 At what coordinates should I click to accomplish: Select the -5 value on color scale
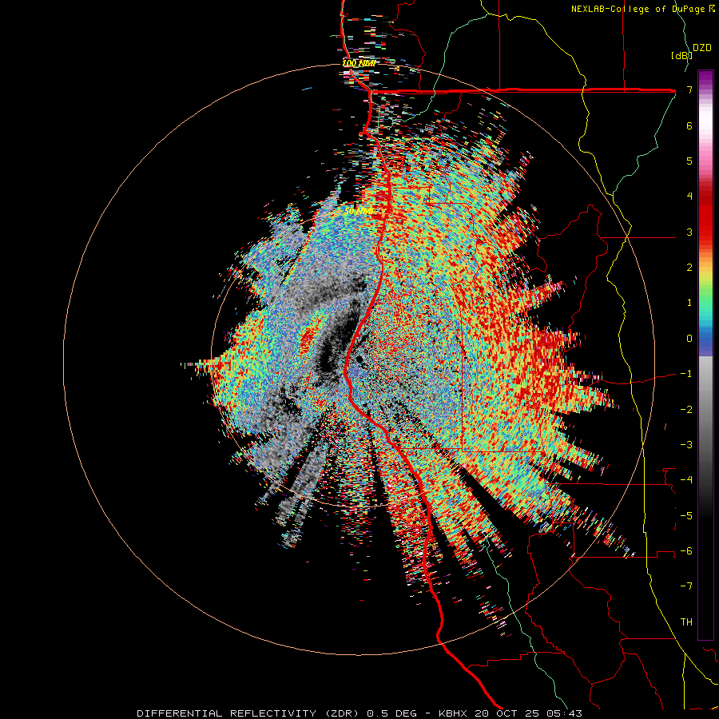pos(686,516)
